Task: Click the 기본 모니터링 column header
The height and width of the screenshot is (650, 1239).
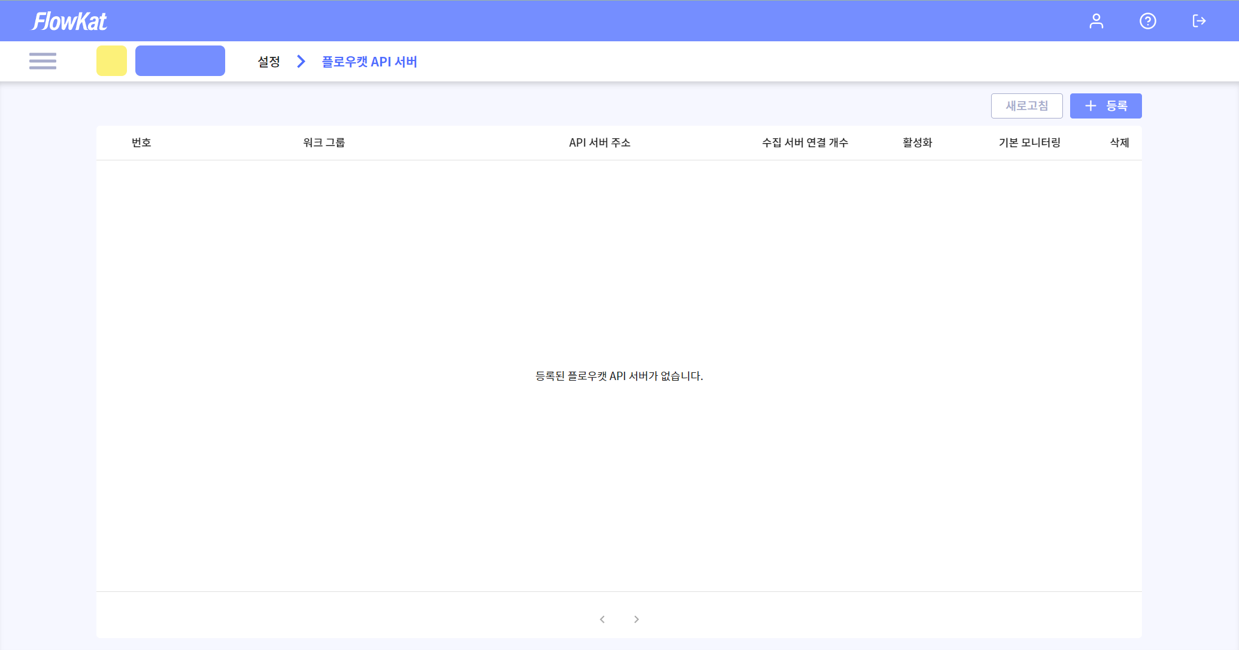Action: tap(1029, 142)
